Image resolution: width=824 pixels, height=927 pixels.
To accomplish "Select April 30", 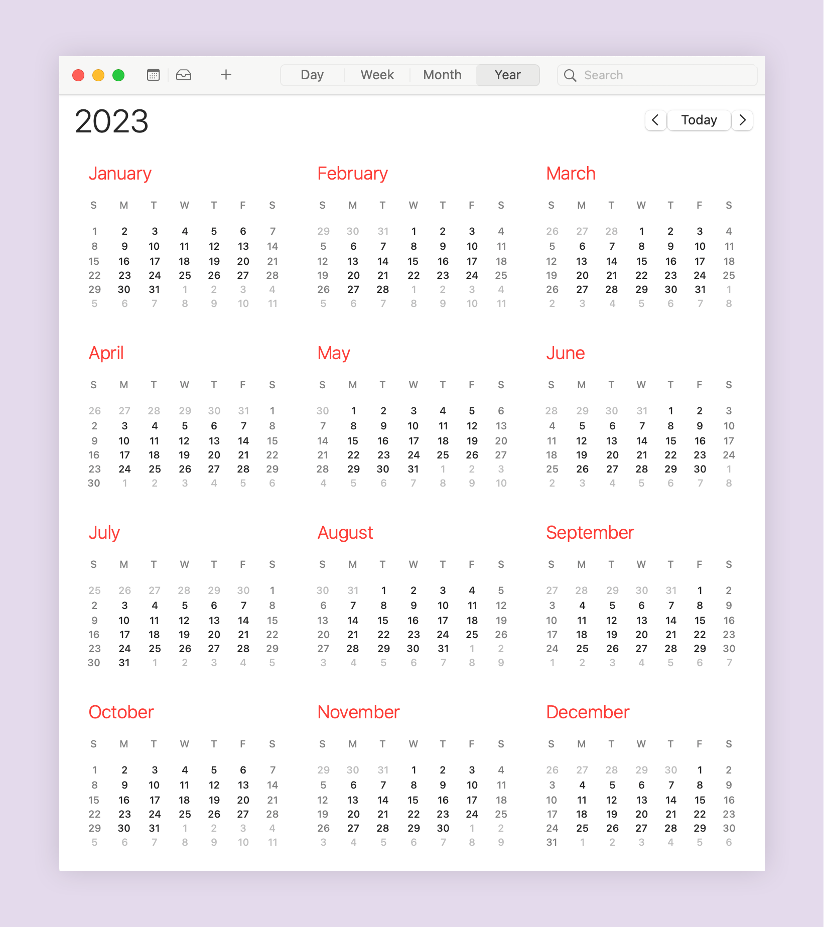I will (94, 483).
